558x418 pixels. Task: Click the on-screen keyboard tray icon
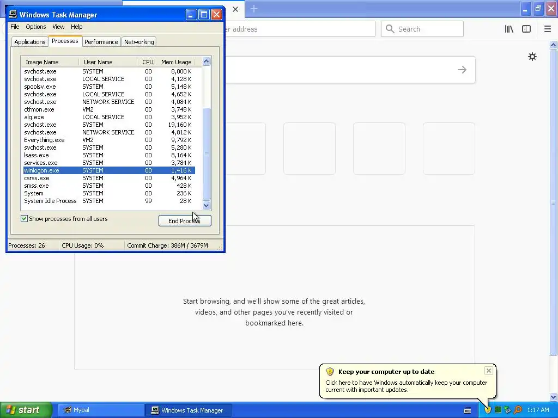coord(468,410)
